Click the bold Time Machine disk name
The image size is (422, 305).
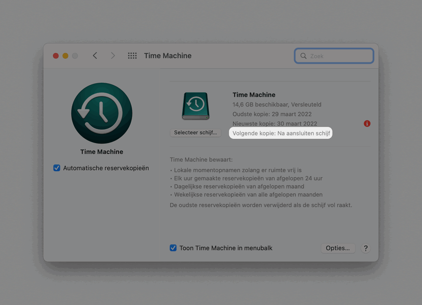click(254, 94)
